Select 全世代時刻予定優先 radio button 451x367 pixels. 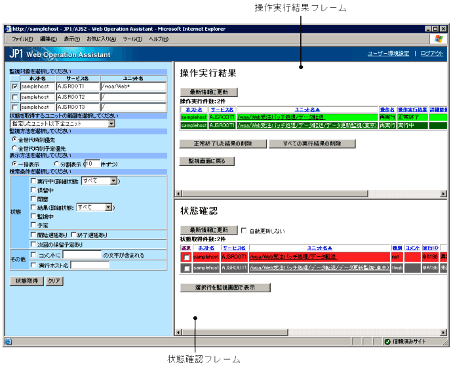pyautogui.click(x=14, y=148)
